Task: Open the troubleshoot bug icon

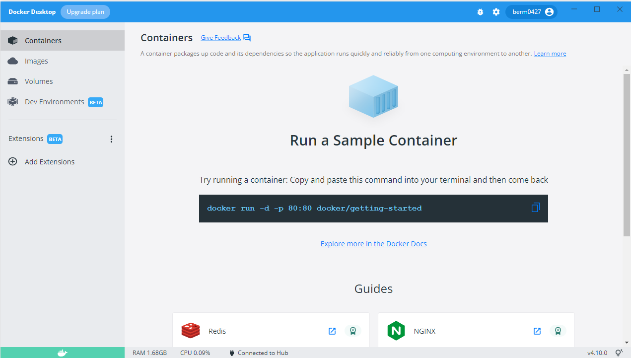Action: click(x=480, y=12)
